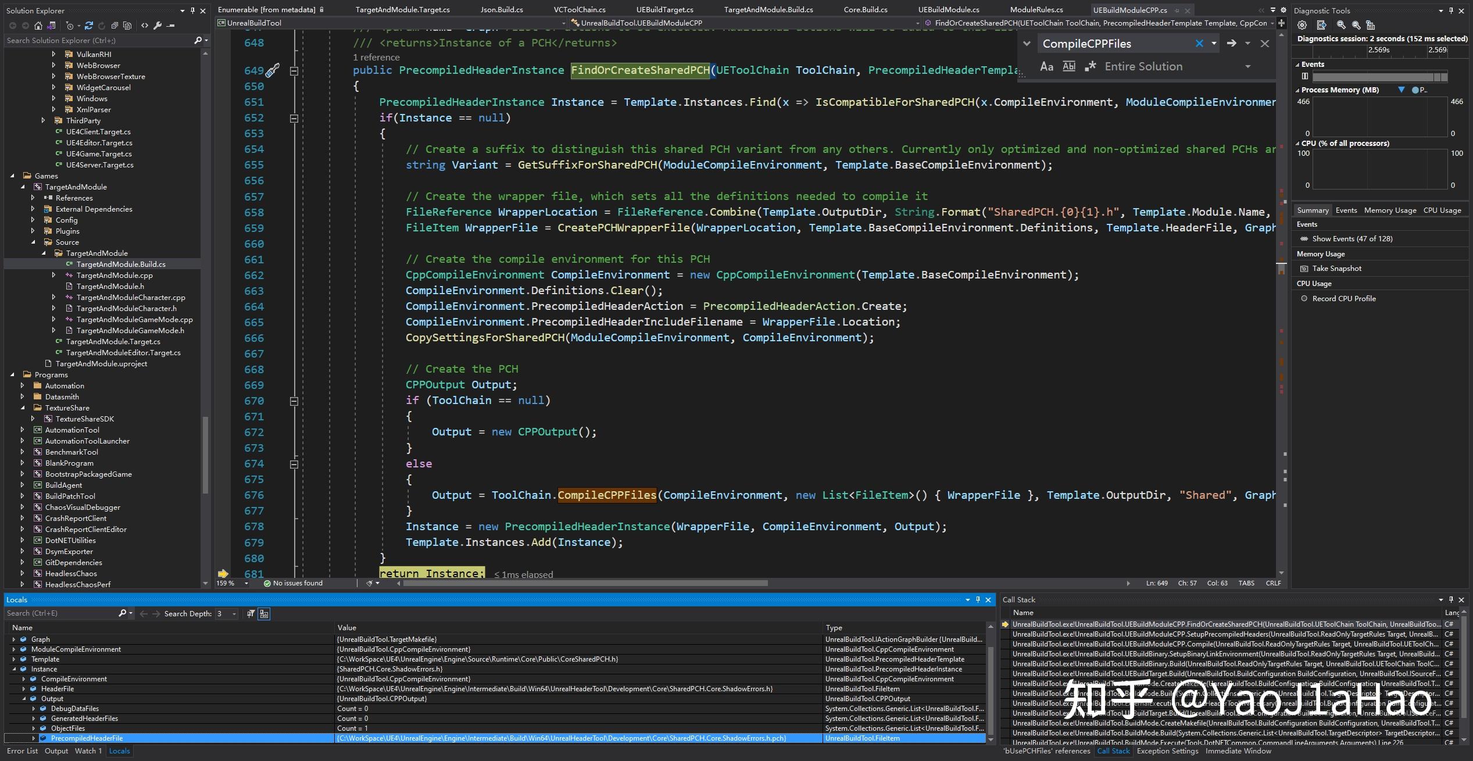
Task: Toggle Use Regular Expressions option
Action: pos(1091,66)
